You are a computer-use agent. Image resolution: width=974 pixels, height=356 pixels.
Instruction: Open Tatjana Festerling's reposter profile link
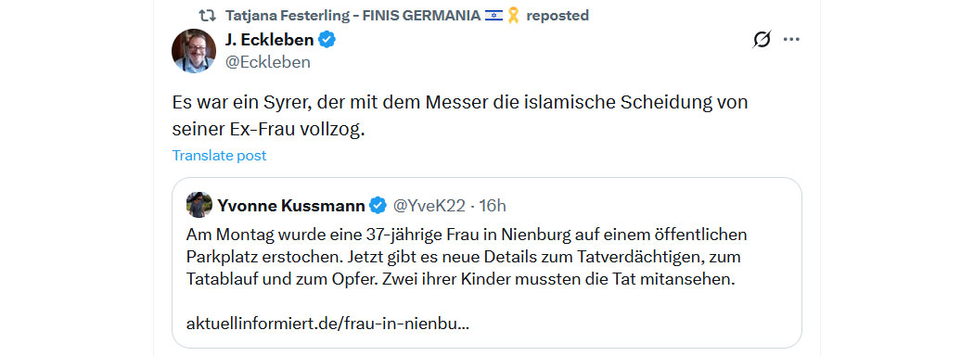[x=352, y=16]
